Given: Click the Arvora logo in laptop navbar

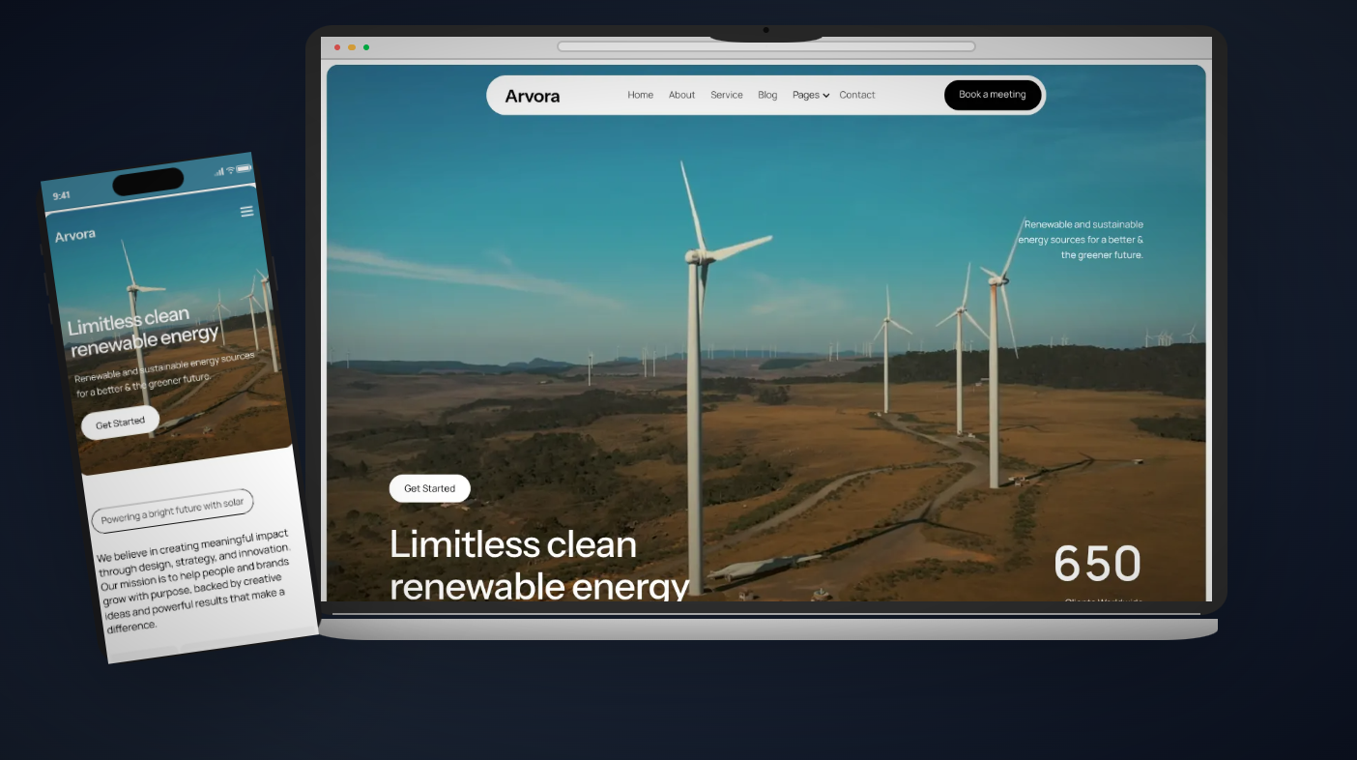Looking at the screenshot, I should point(533,96).
